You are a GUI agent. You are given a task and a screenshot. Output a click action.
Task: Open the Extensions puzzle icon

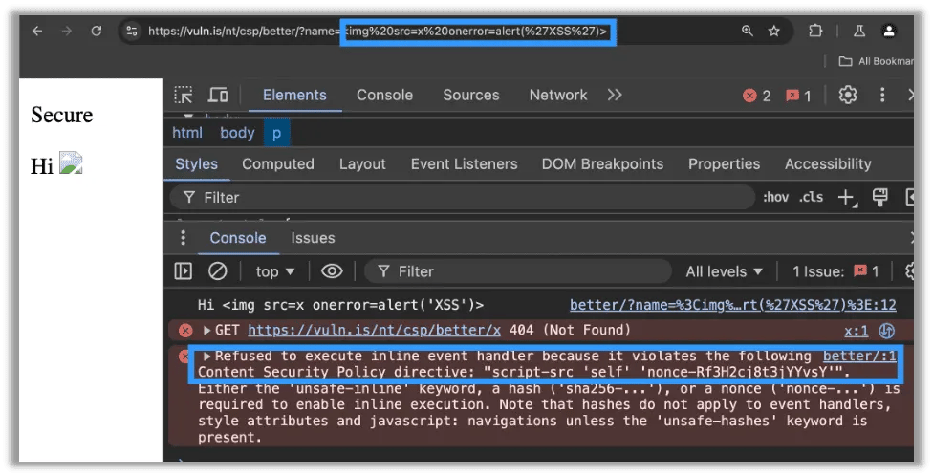point(815,31)
